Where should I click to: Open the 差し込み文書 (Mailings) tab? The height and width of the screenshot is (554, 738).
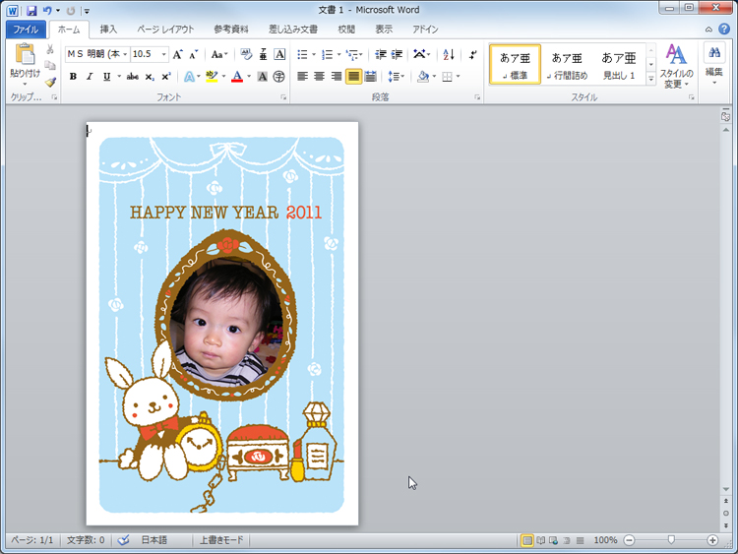(293, 30)
